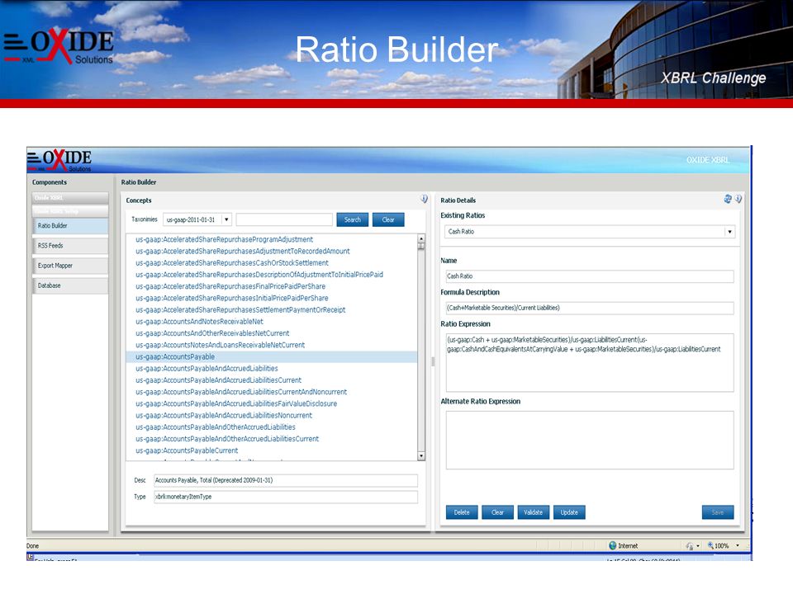Screen dimensions: 793x594
Task: Click the Internet zone globe icon in status bar
Action: [612, 545]
